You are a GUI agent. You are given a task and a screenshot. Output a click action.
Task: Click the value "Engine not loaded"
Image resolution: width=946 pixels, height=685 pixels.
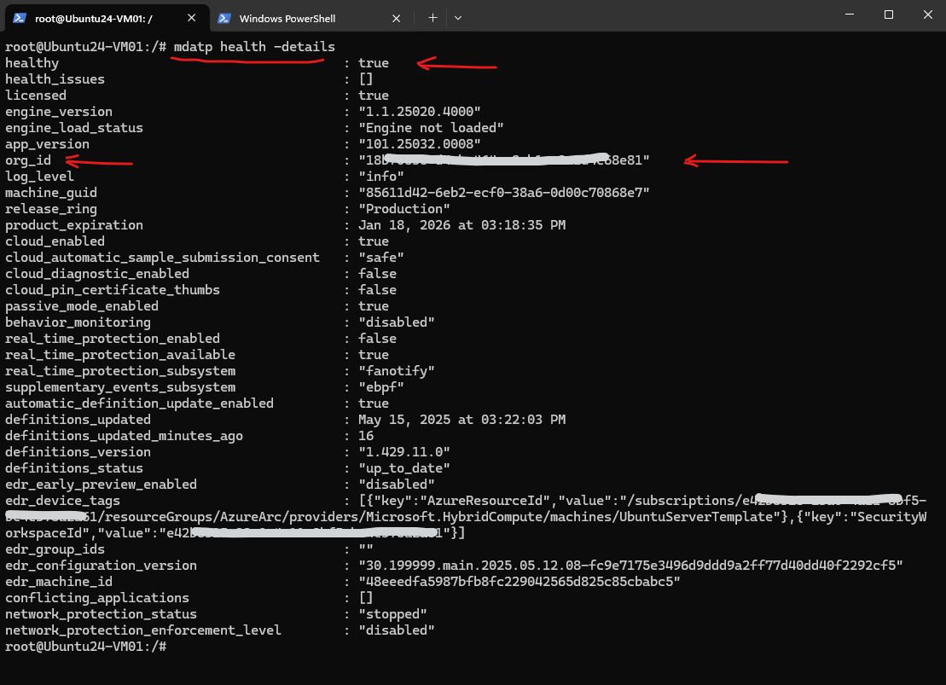[431, 128]
